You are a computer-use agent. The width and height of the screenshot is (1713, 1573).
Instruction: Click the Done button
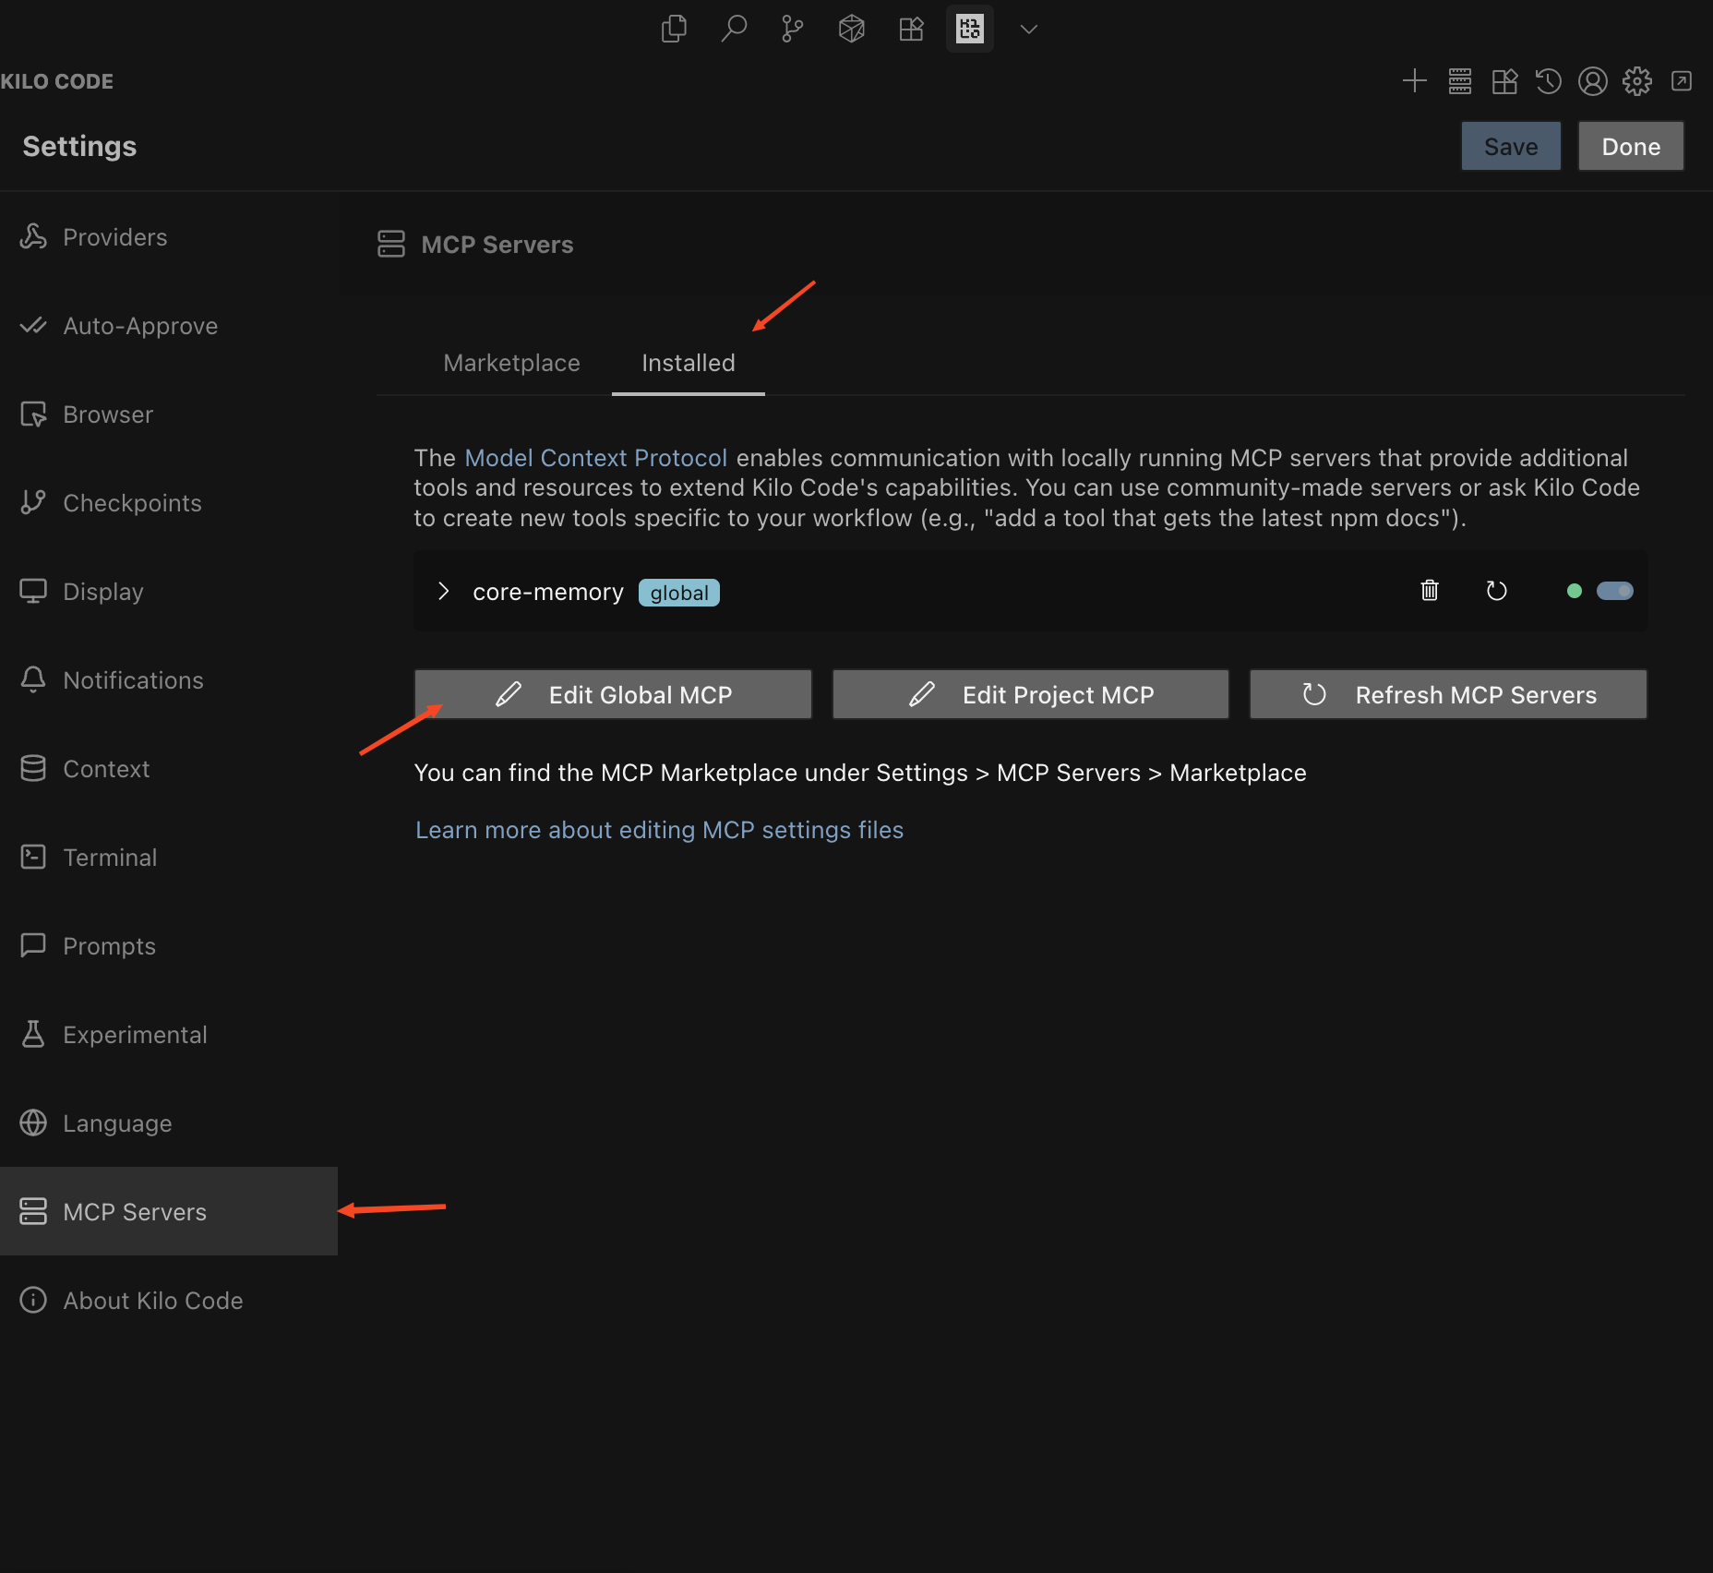1630,147
